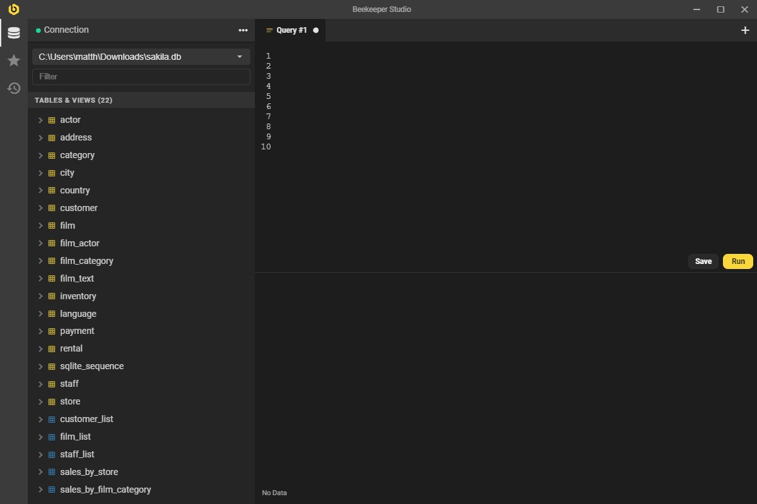This screenshot has width=757, height=504.
Task: Expand the rental table chevron
Action: click(40, 349)
